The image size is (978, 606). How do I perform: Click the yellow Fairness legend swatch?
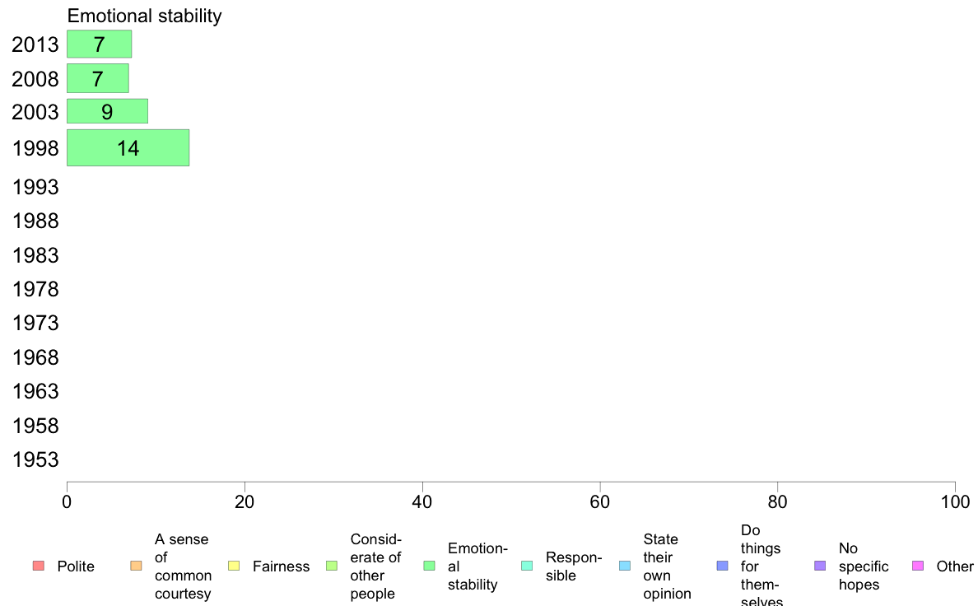click(x=234, y=566)
